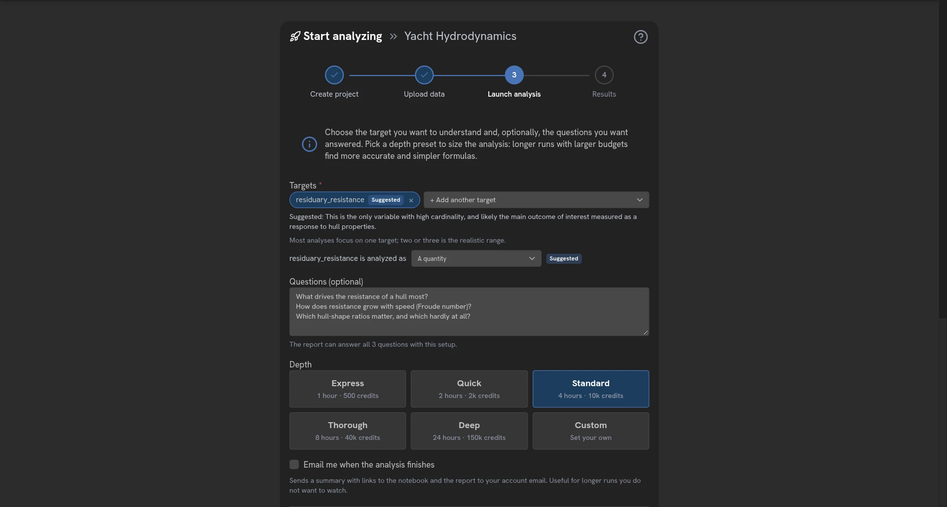Select step 3 Launch analysis circle
Image resolution: width=947 pixels, height=507 pixels.
point(514,75)
